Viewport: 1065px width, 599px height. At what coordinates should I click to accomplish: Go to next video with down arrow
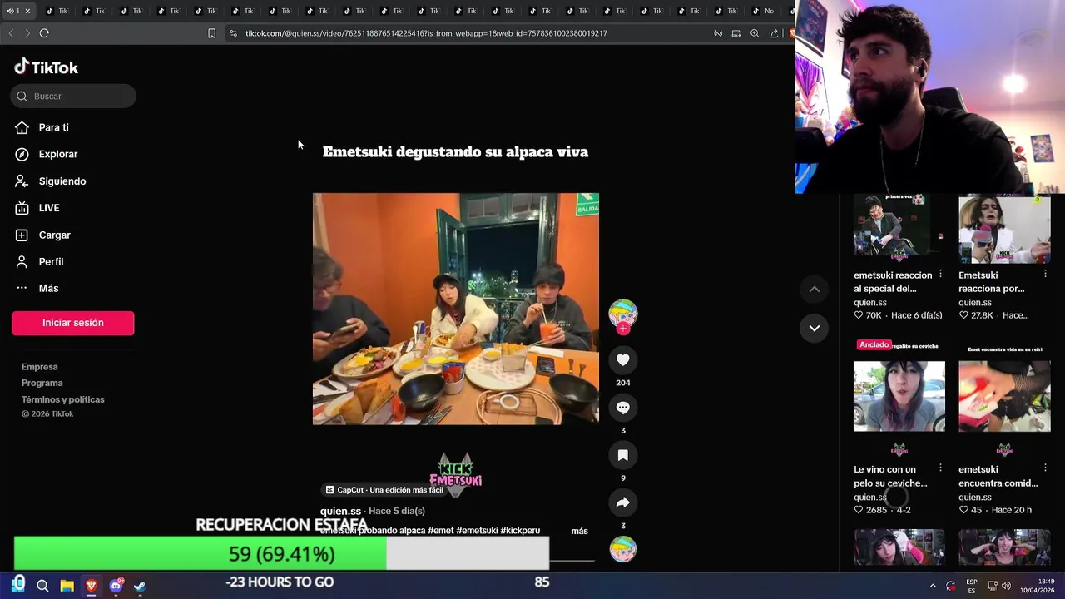coord(815,328)
